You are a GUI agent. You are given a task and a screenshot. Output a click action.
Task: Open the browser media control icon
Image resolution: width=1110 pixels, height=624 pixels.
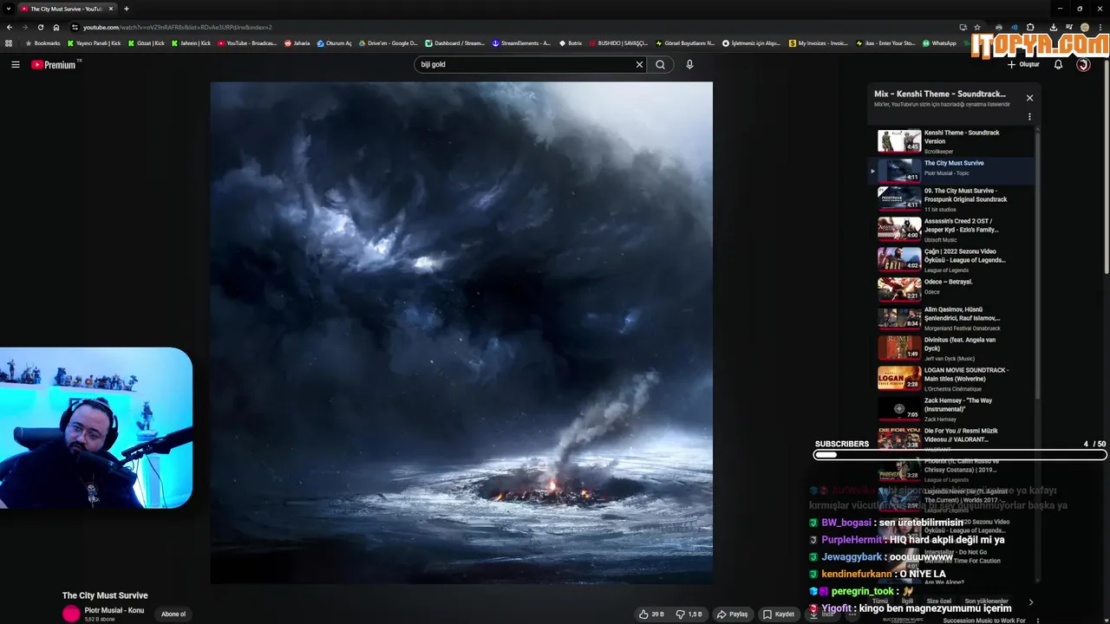(x=1069, y=27)
